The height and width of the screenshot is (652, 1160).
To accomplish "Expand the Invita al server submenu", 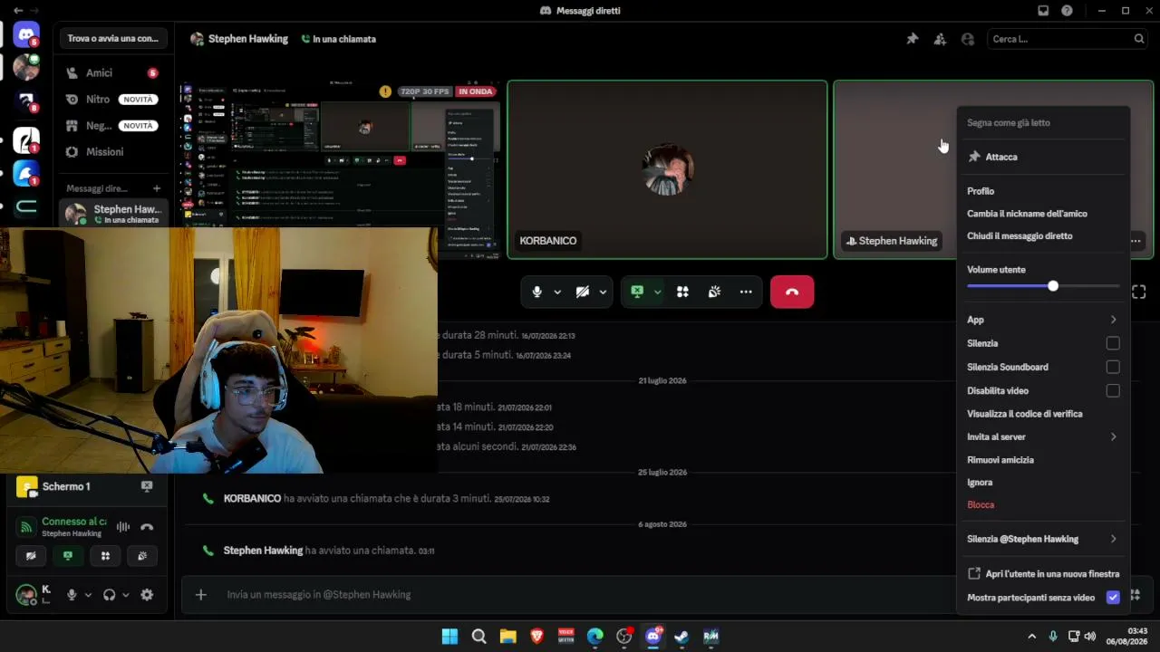I will pyautogui.click(x=1043, y=436).
